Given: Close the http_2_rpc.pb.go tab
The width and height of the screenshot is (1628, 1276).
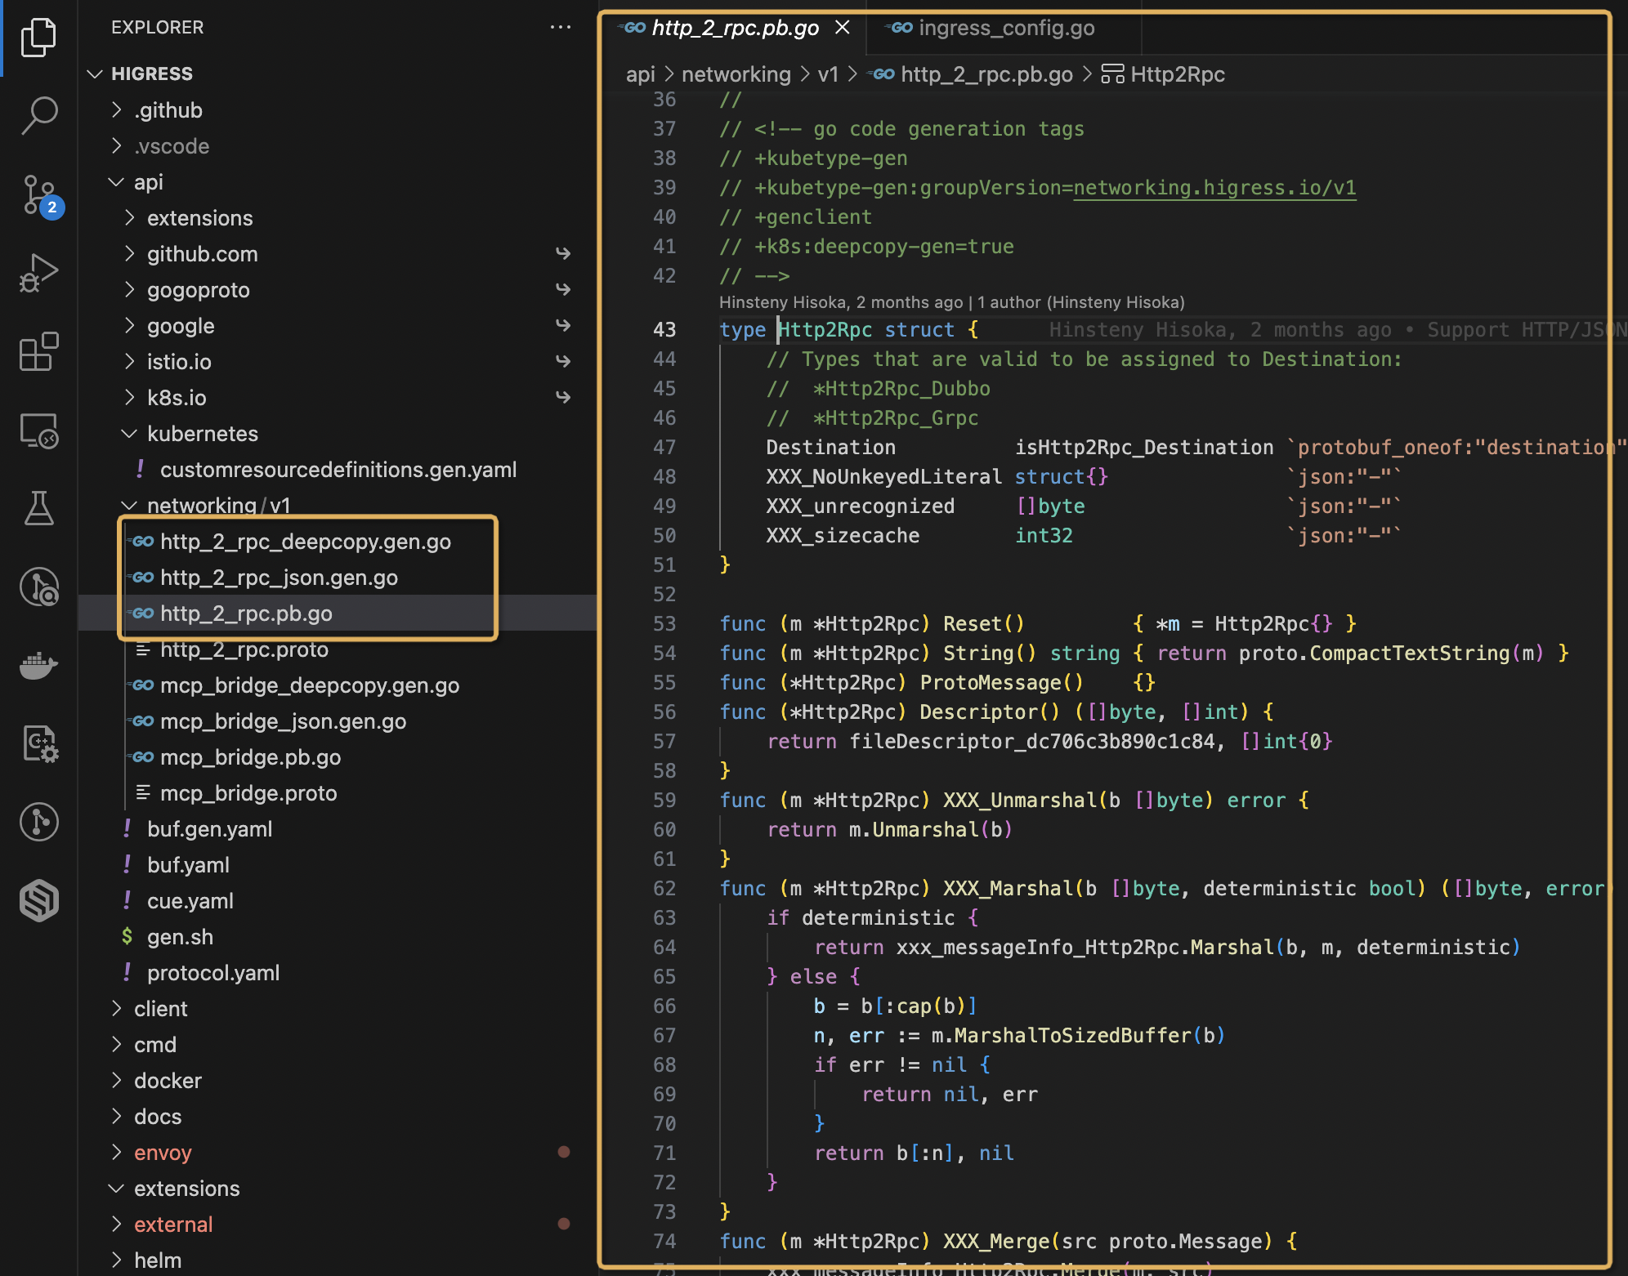Looking at the screenshot, I should click(x=843, y=27).
